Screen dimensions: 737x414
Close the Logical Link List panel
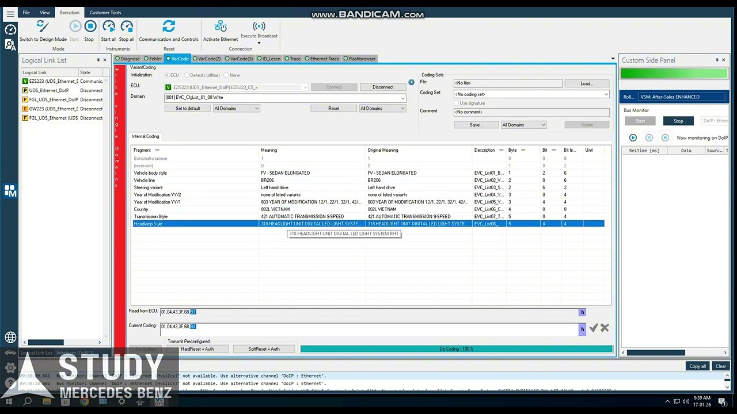point(105,60)
